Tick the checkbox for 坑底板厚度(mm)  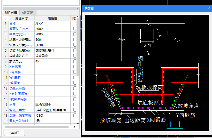[75, 45]
